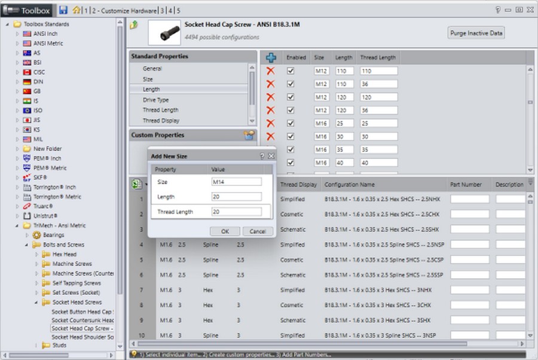The height and width of the screenshot is (360, 538).
Task: Uncheck Enabled for M12 120 120 row
Action: tap(291, 97)
